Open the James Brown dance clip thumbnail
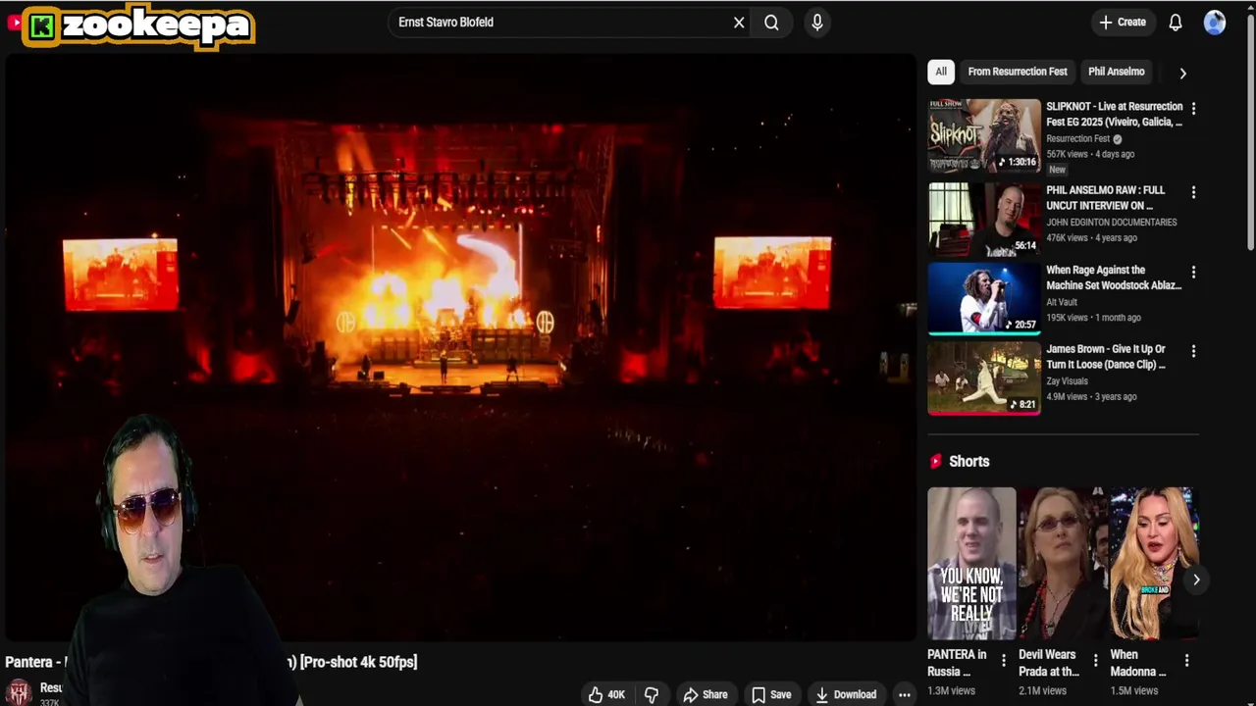 [984, 378]
